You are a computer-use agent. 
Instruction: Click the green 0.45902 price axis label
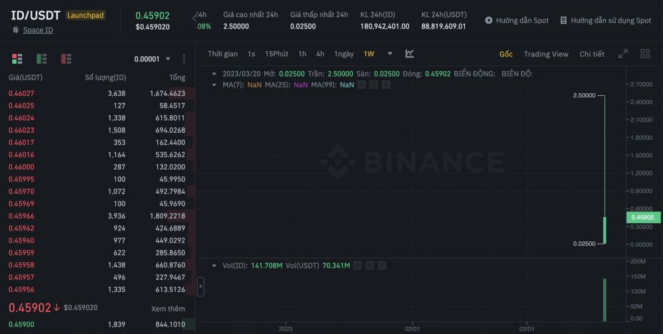642,217
